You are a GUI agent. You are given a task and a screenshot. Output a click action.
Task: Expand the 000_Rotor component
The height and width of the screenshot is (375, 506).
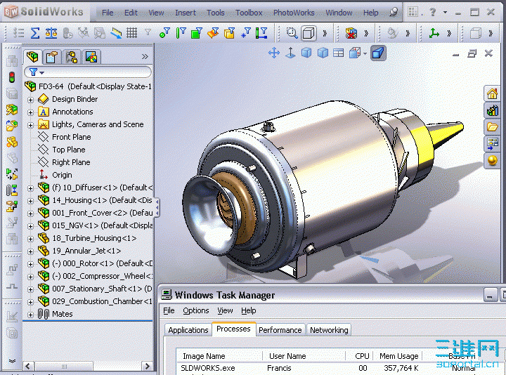pos(30,264)
